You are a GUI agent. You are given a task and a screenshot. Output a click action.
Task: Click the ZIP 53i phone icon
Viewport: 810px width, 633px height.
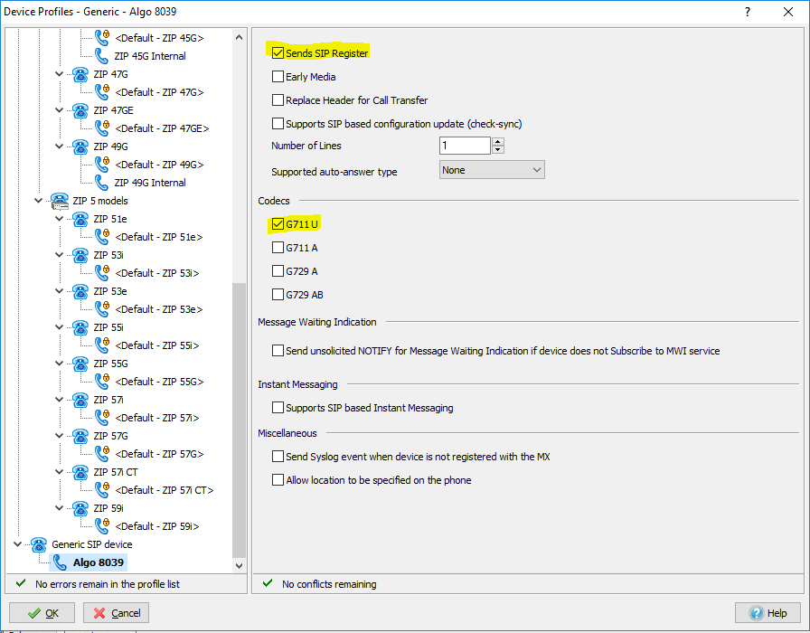80,255
